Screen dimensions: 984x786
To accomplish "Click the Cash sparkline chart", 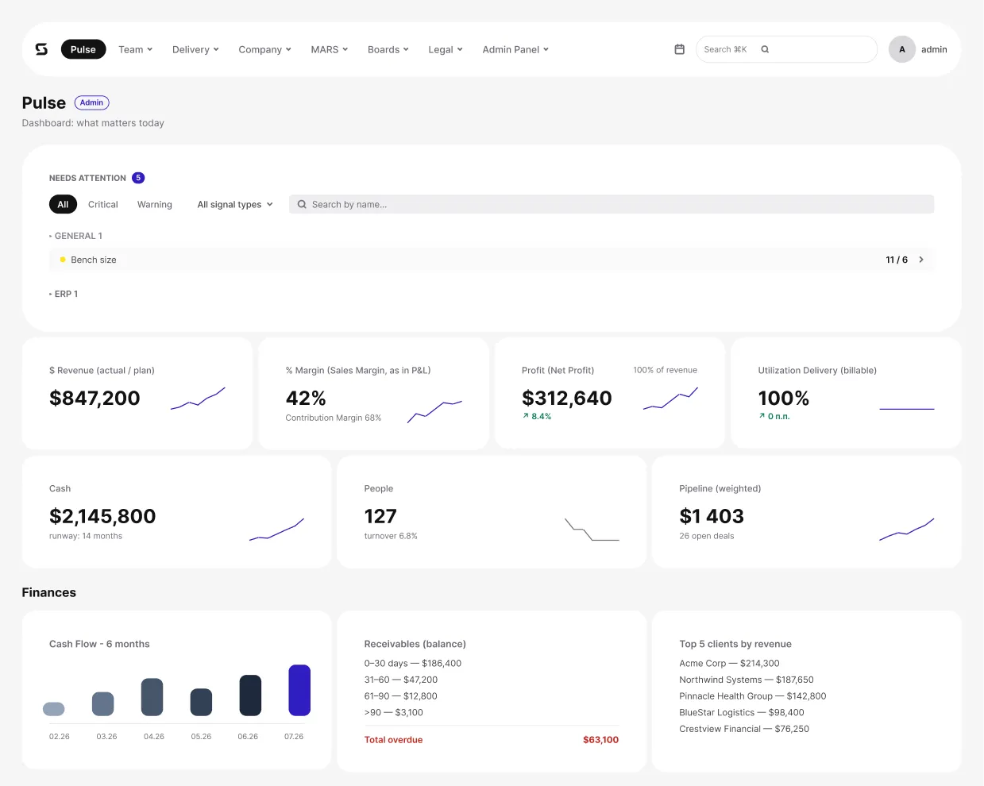I will [x=276, y=530].
